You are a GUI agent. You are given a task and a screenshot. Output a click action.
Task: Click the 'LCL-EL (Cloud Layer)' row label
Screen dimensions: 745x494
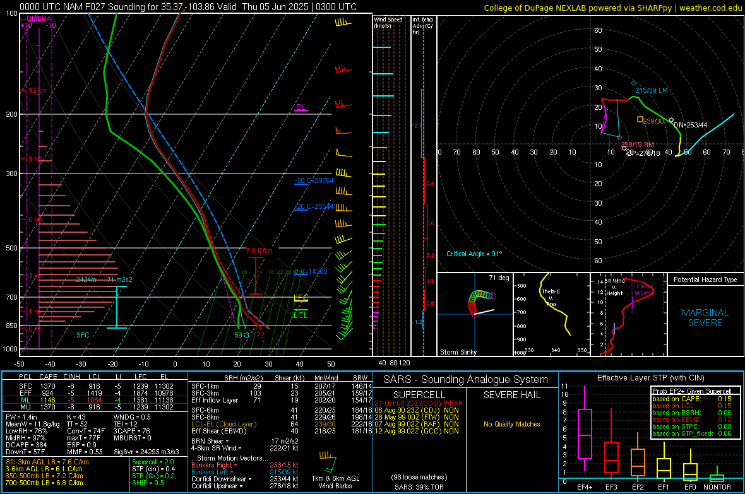[x=223, y=424]
